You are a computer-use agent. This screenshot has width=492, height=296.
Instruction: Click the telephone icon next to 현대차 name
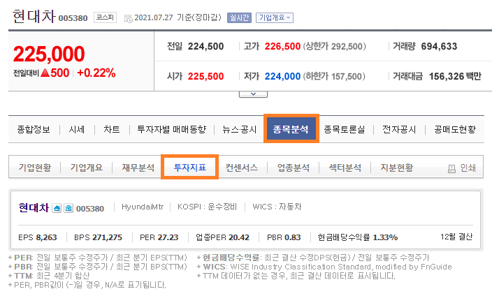pos(68,208)
